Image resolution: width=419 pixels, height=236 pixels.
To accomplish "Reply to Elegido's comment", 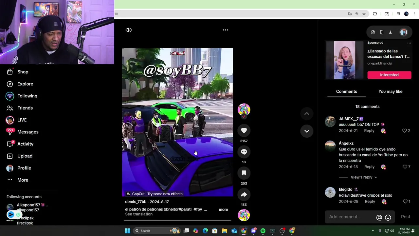I will pos(370,202).
